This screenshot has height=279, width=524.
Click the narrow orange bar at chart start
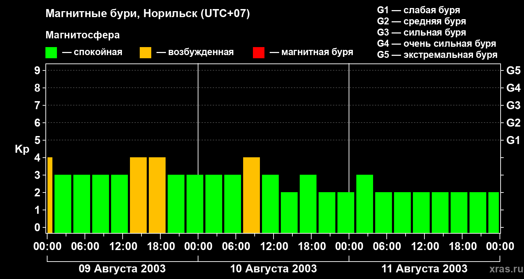click(x=50, y=195)
